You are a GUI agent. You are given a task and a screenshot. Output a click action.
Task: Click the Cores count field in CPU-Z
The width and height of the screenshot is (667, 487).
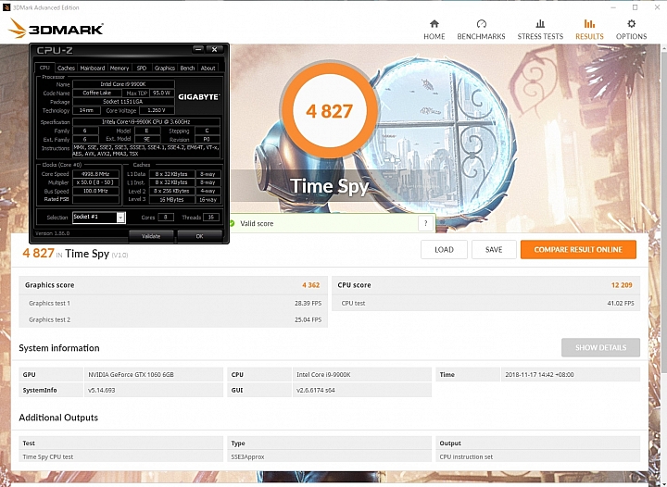click(x=166, y=218)
